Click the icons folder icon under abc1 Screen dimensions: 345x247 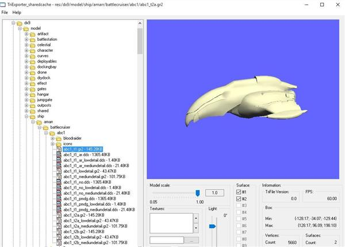[59, 144]
